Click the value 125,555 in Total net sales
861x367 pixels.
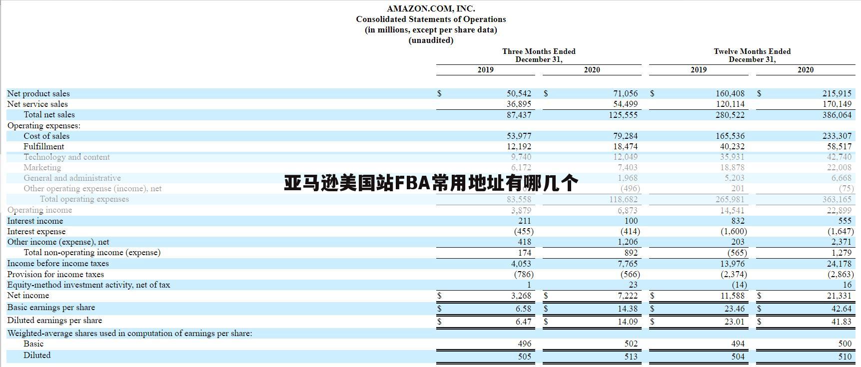[623, 115]
